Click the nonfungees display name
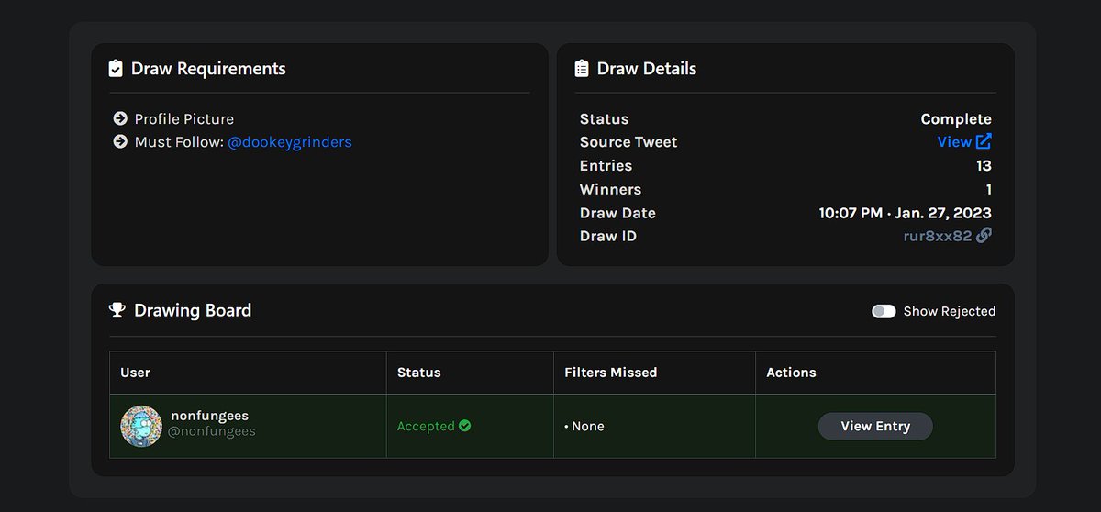This screenshot has width=1101, height=512. tap(210, 416)
